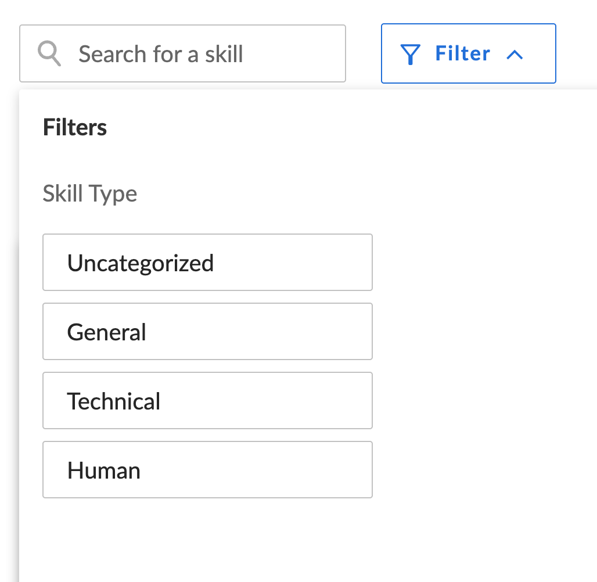Click the Filters panel heading

point(75,127)
